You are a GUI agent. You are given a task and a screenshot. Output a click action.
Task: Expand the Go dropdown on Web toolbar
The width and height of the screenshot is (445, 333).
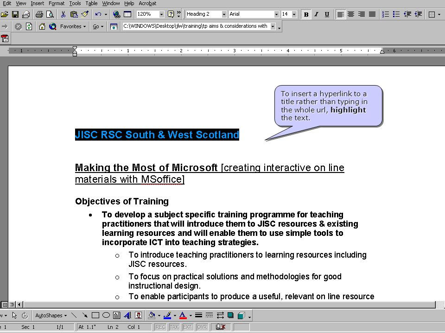point(98,27)
